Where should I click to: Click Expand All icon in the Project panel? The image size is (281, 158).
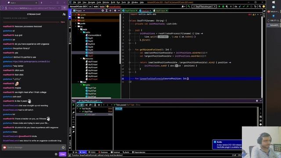[107, 11]
